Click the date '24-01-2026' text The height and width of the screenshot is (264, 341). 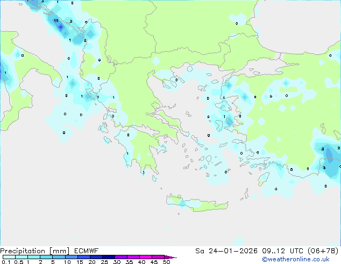pyautogui.click(x=233, y=251)
